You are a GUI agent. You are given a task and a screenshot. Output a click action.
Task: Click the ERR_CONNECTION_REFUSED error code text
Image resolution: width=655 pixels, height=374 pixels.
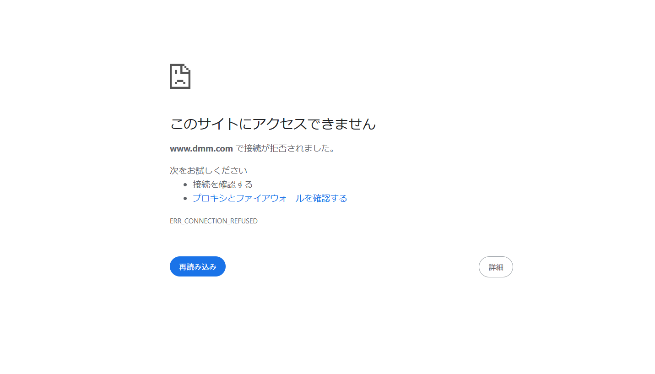pyautogui.click(x=214, y=221)
